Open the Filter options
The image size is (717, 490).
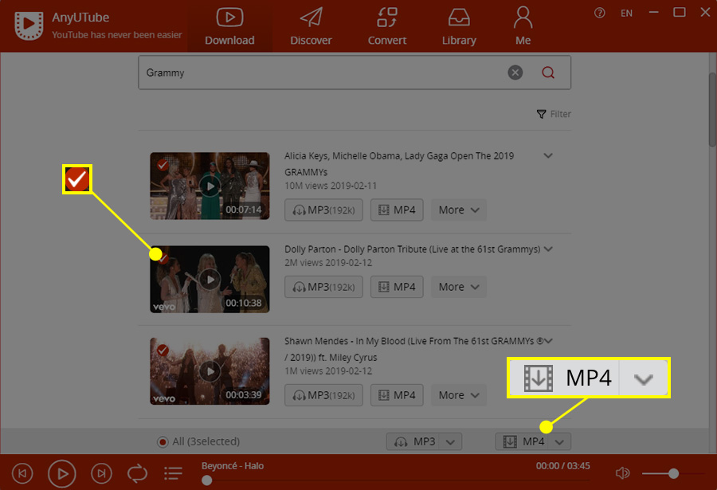click(x=554, y=114)
